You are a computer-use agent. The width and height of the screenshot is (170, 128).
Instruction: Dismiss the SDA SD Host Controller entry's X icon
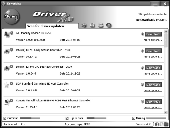pos(12,83)
